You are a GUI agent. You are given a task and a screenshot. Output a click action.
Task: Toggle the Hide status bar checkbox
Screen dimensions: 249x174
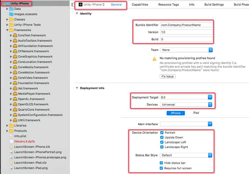161,163
